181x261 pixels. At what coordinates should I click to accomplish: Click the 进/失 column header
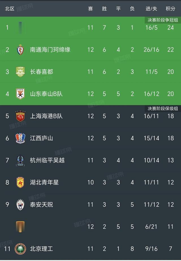151,9
